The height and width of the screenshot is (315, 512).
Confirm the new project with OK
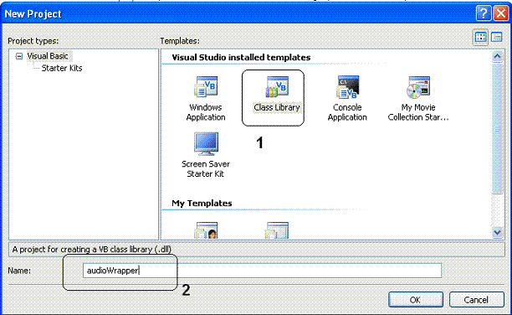click(x=415, y=300)
